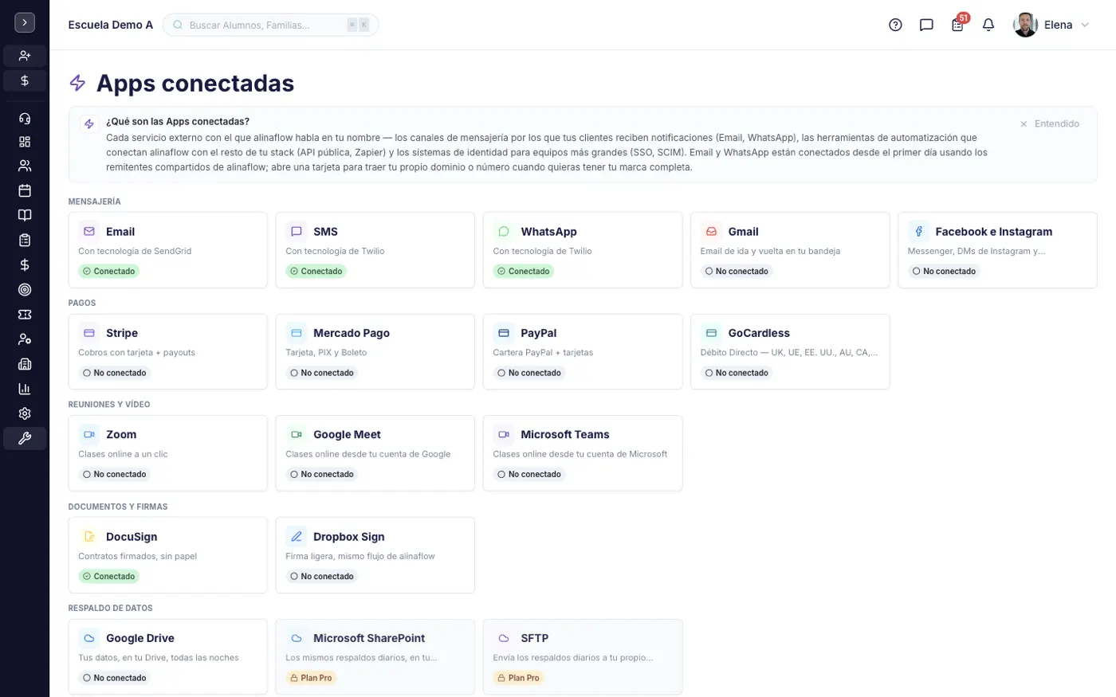Image resolution: width=1116 pixels, height=697 pixels.
Task: Open the building icon in the sidebar
Action: (x=25, y=364)
